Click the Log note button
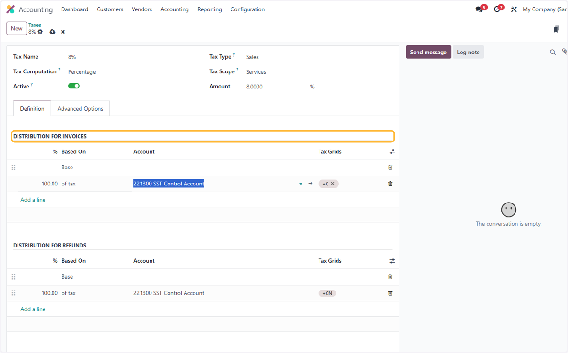Image resolution: width=568 pixels, height=353 pixels. pyautogui.click(x=468, y=52)
